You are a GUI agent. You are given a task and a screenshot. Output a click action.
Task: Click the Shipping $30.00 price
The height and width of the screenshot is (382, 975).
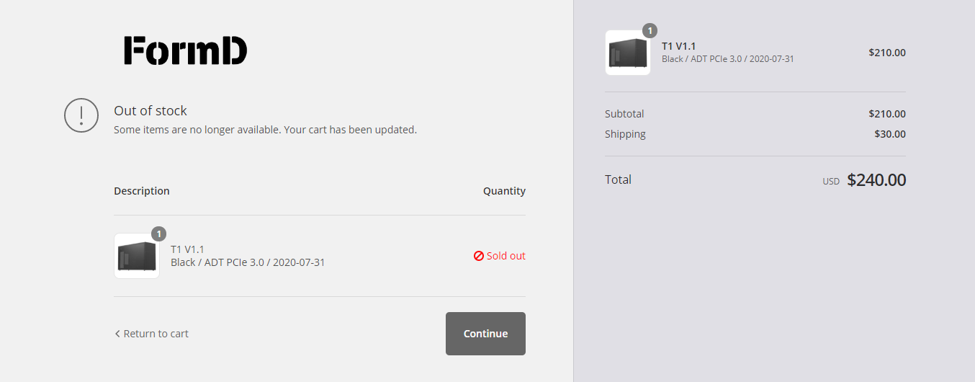pyautogui.click(x=890, y=134)
